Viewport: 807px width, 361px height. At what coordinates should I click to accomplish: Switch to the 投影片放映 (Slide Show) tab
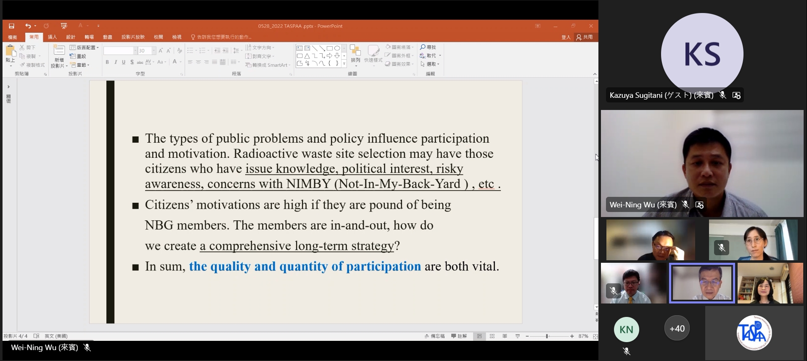coord(133,37)
